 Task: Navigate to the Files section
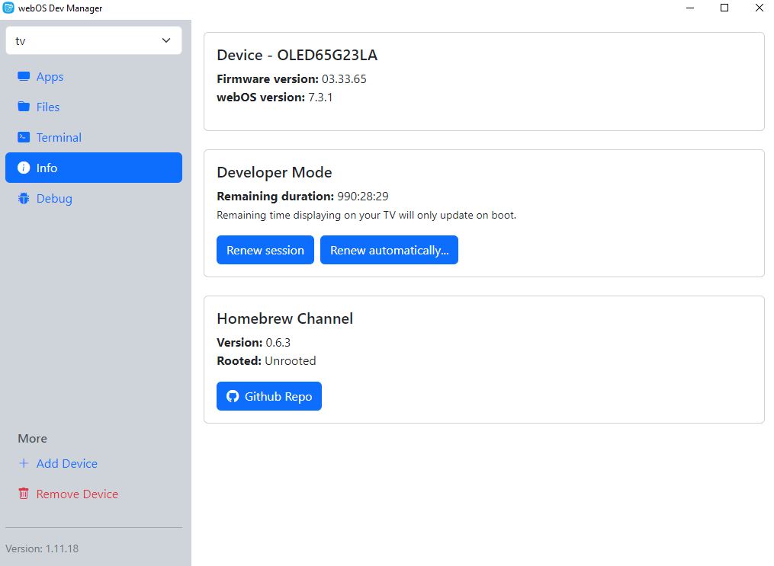(x=47, y=107)
